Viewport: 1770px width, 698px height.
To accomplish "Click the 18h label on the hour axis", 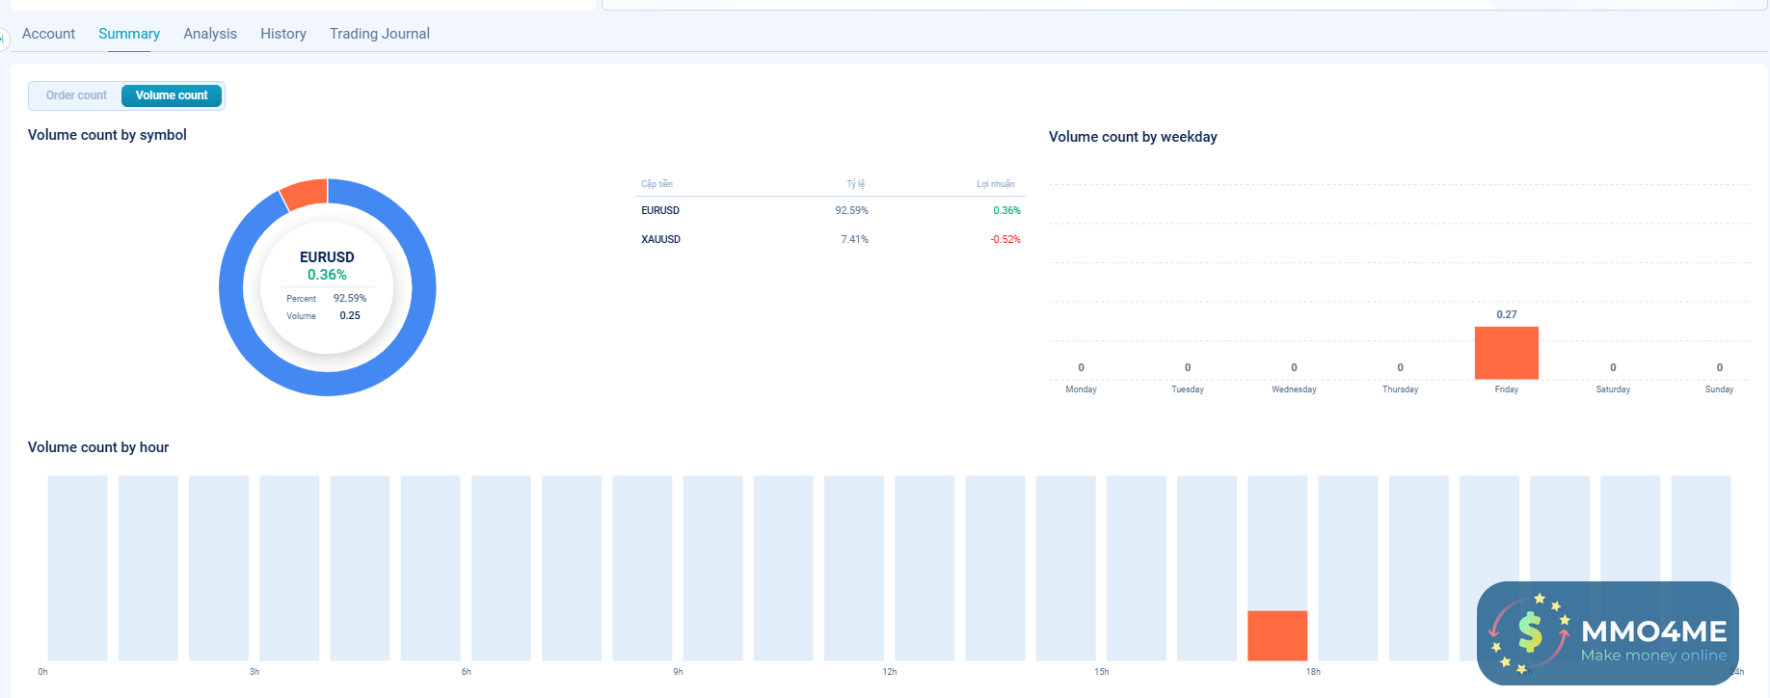I will 1313,672.
